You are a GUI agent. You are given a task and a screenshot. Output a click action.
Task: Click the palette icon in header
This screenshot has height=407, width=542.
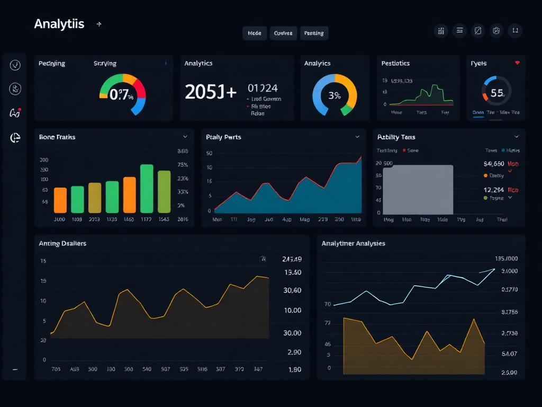[496, 31]
